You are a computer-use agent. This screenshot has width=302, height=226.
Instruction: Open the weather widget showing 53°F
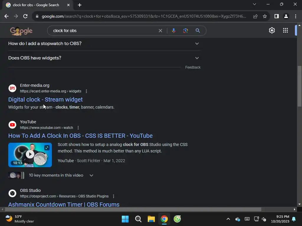20,219
